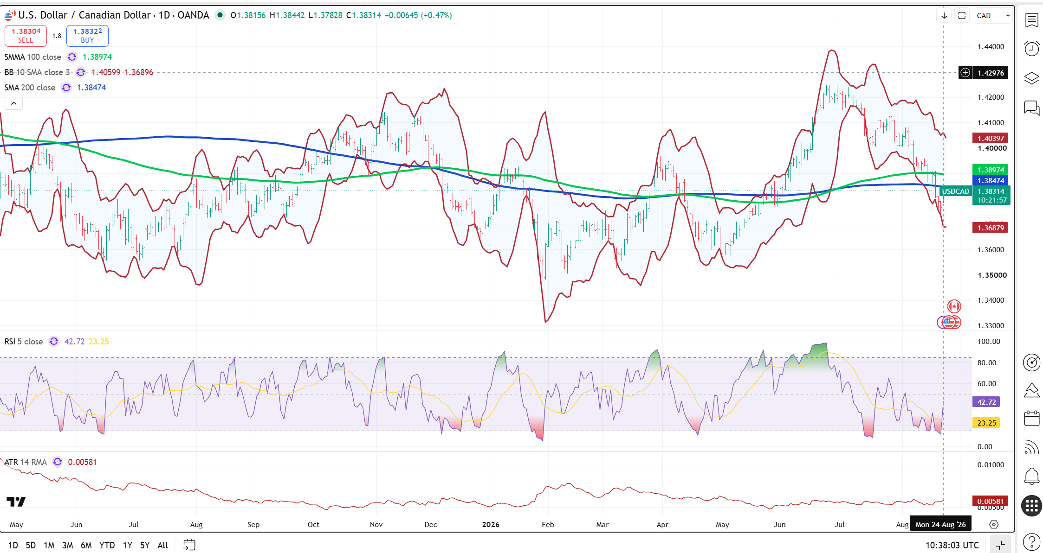Image resolution: width=1043 pixels, height=553 pixels.
Task: Click the red 1.40397 price axis label
Action: pyautogui.click(x=991, y=138)
